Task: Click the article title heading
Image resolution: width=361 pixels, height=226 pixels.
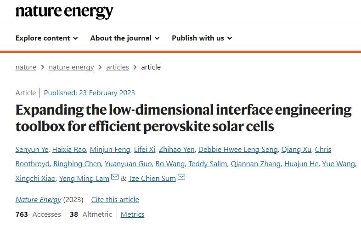Action: pos(183,118)
